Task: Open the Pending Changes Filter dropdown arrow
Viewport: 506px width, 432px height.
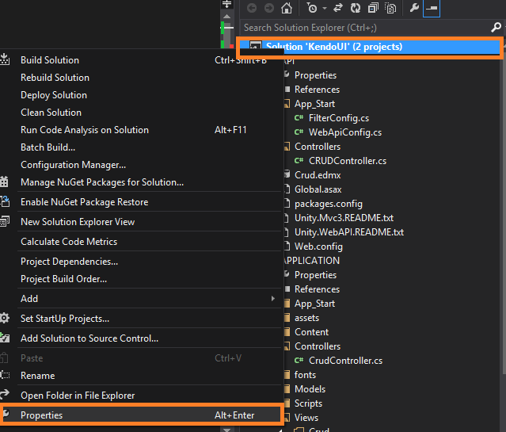Action: click(x=325, y=9)
